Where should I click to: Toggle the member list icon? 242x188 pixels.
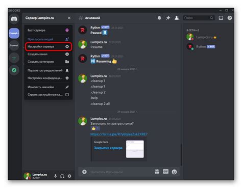[x=177, y=18]
